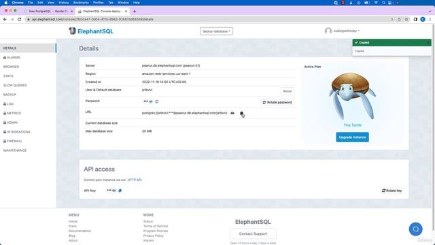Open the Tab search chevron
The height and width of the screenshot is (245, 435).
coord(430,12)
